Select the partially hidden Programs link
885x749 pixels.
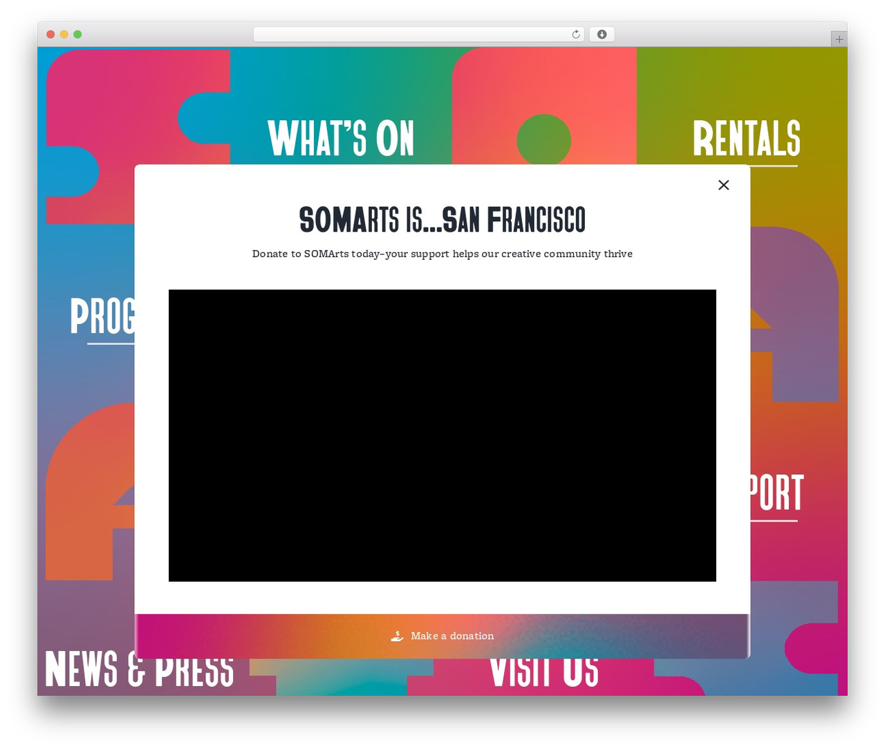point(102,317)
